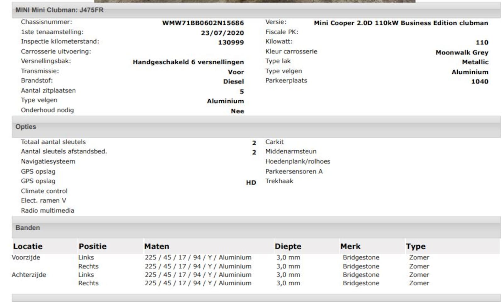Click the Parkeerplaats value 1040
This screenshot has height=302, width=502.
click(479, 81)
